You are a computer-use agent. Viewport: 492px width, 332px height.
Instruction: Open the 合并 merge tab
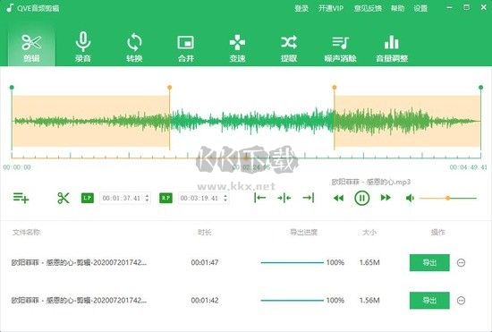[x=186, y=47]
